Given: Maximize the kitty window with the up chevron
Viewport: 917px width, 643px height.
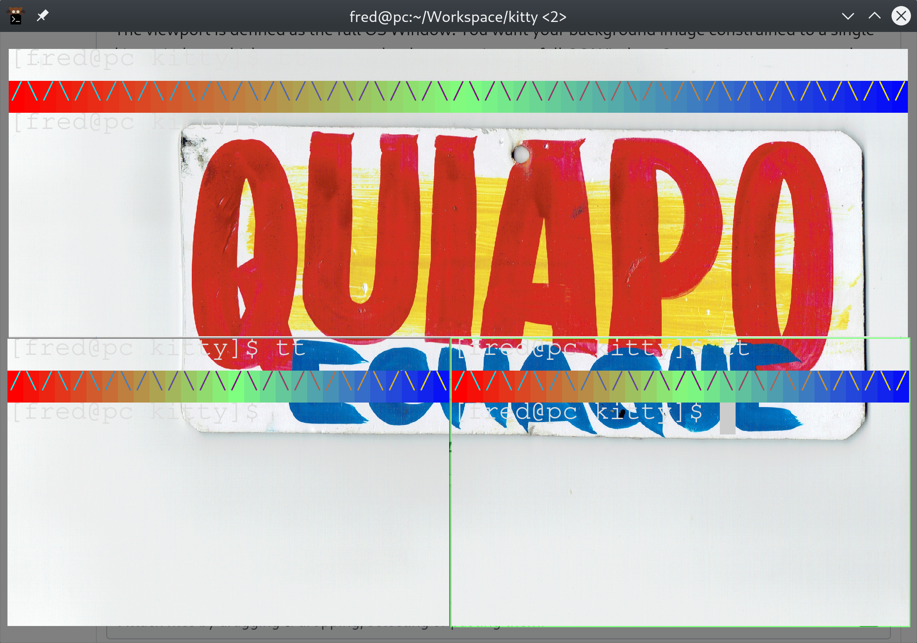Looking at the screenshot, I should tap(875, 16).
